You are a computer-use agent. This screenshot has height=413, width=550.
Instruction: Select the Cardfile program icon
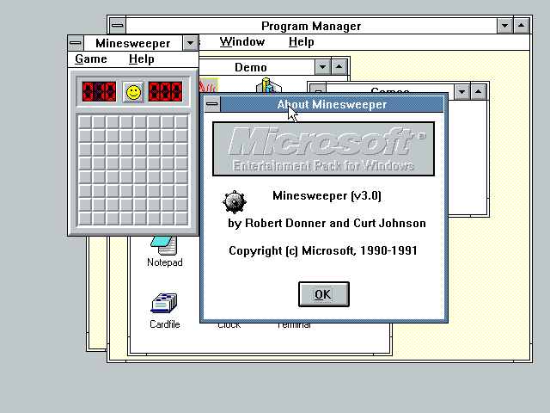[164, 303]
